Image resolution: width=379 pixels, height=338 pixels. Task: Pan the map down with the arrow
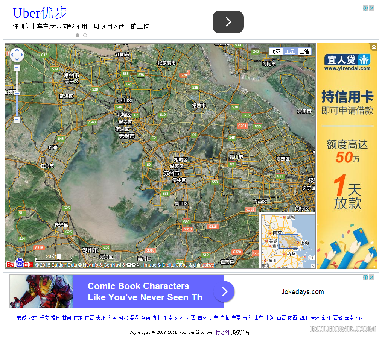pyautogui.click(x=17, y=59)
